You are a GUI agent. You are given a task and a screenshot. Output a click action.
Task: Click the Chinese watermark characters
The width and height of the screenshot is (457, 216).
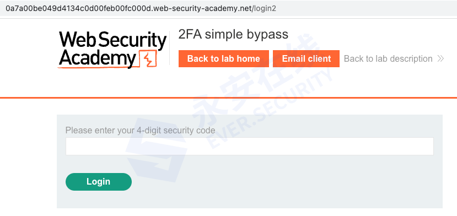[256, 80]
